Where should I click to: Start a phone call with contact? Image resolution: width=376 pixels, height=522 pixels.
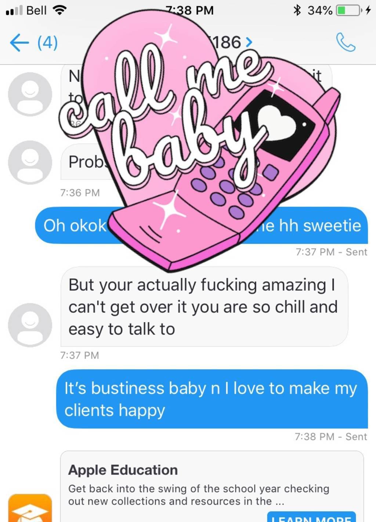point(346,42)
